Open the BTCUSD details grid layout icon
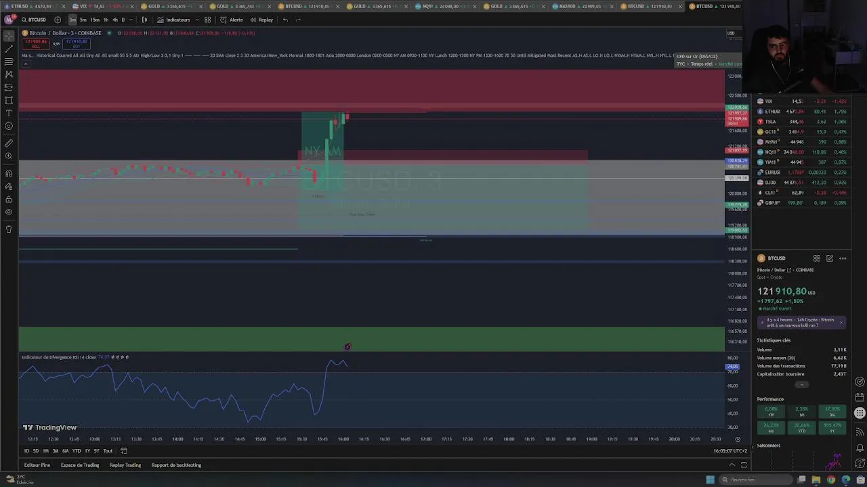 coord(817,258)
